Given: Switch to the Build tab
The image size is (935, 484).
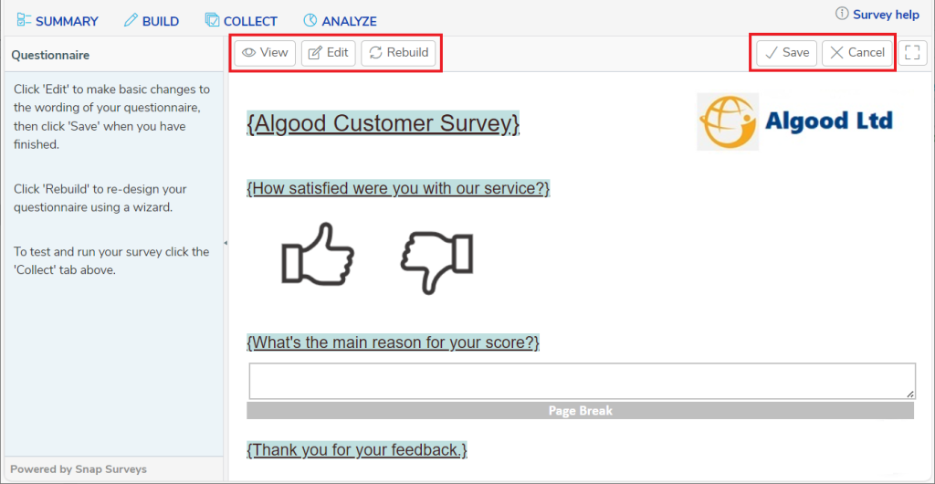Looking at the screenshot, I should [x=152, y=21].
